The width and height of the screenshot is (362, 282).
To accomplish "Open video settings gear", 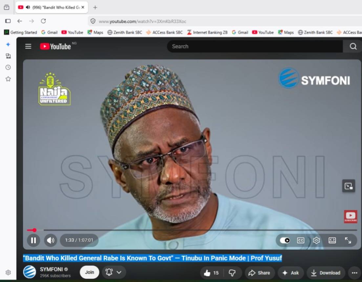I will (316, 240).
